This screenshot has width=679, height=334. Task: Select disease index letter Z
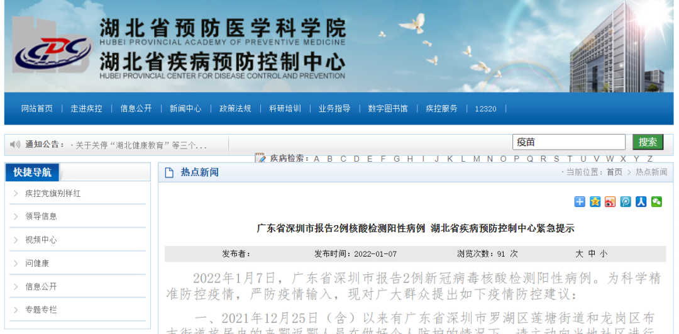tap(650, 159)
